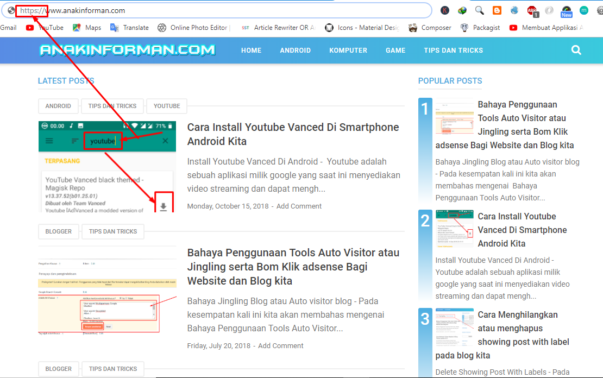Open the ANDROID navigation menu
Image resolution: width=603 pixels, height=378 pixels.
tap(296, 51)
